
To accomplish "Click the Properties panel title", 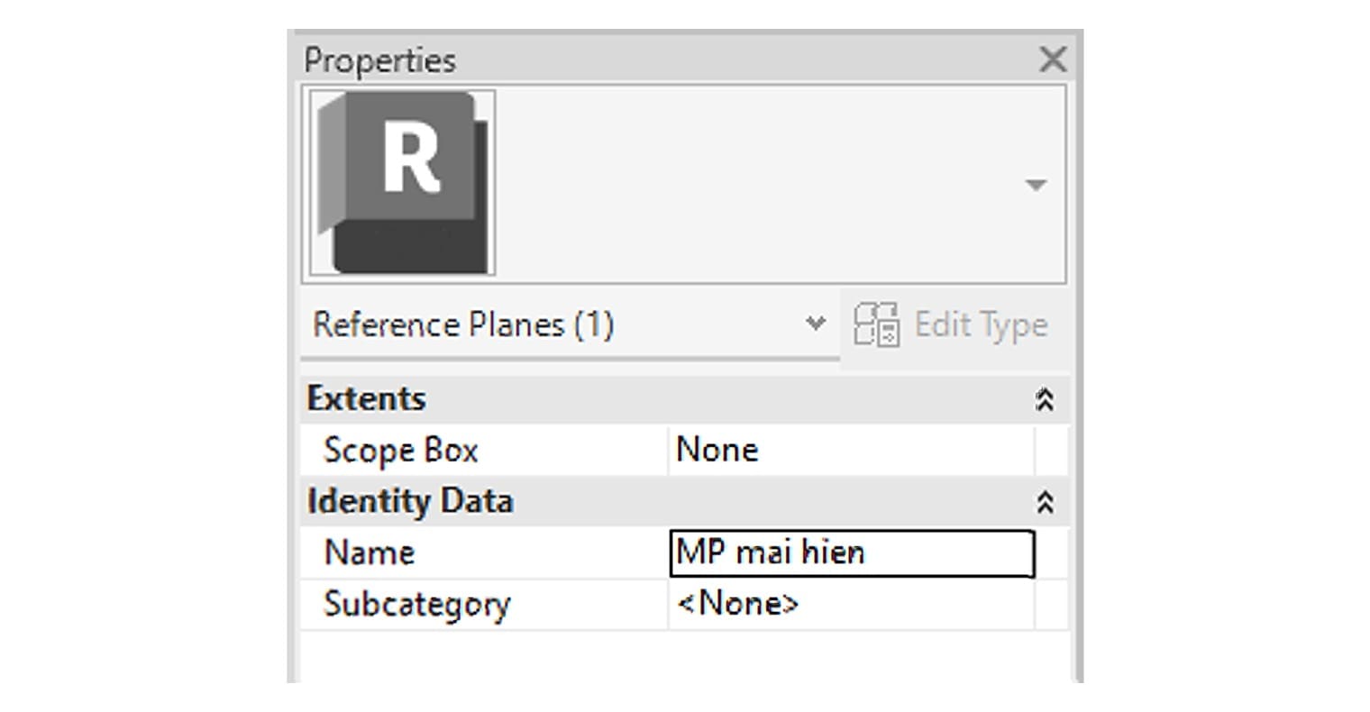I will click(379, 61).
